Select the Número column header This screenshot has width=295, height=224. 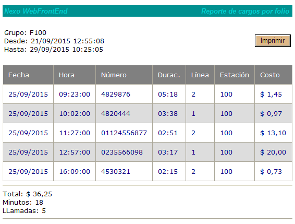click(x=124, y=75)
